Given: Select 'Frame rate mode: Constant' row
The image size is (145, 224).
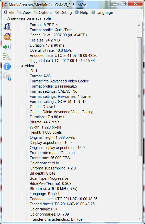Looking at the screenshot, I should tap(53, 153).
